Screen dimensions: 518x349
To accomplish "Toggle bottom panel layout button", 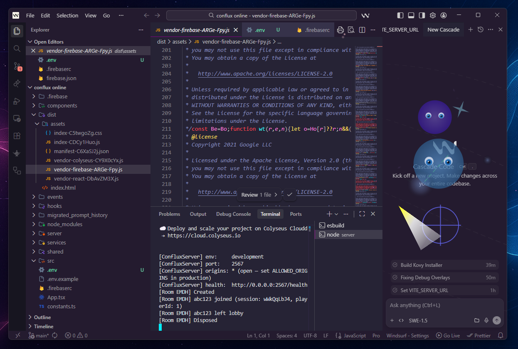I will pyautogui.click(x=411, y=15).
